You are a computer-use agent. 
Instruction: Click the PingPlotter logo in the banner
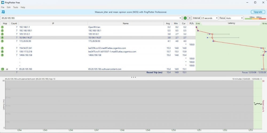click(3, 12)
